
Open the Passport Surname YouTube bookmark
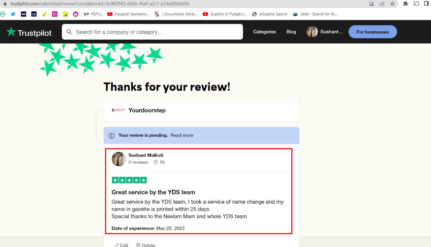[128, 14]
